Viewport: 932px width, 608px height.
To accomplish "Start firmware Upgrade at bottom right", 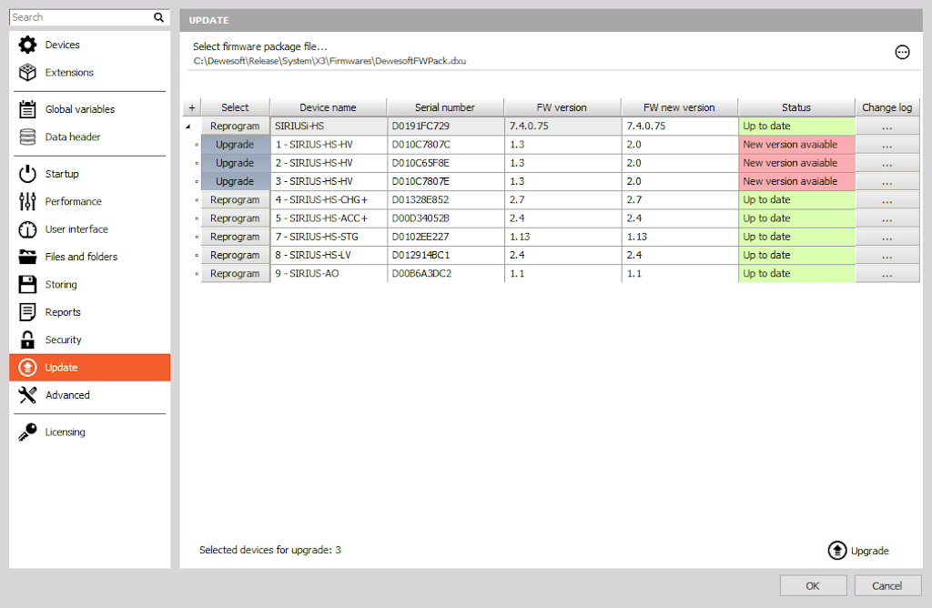I will point(858,551).
